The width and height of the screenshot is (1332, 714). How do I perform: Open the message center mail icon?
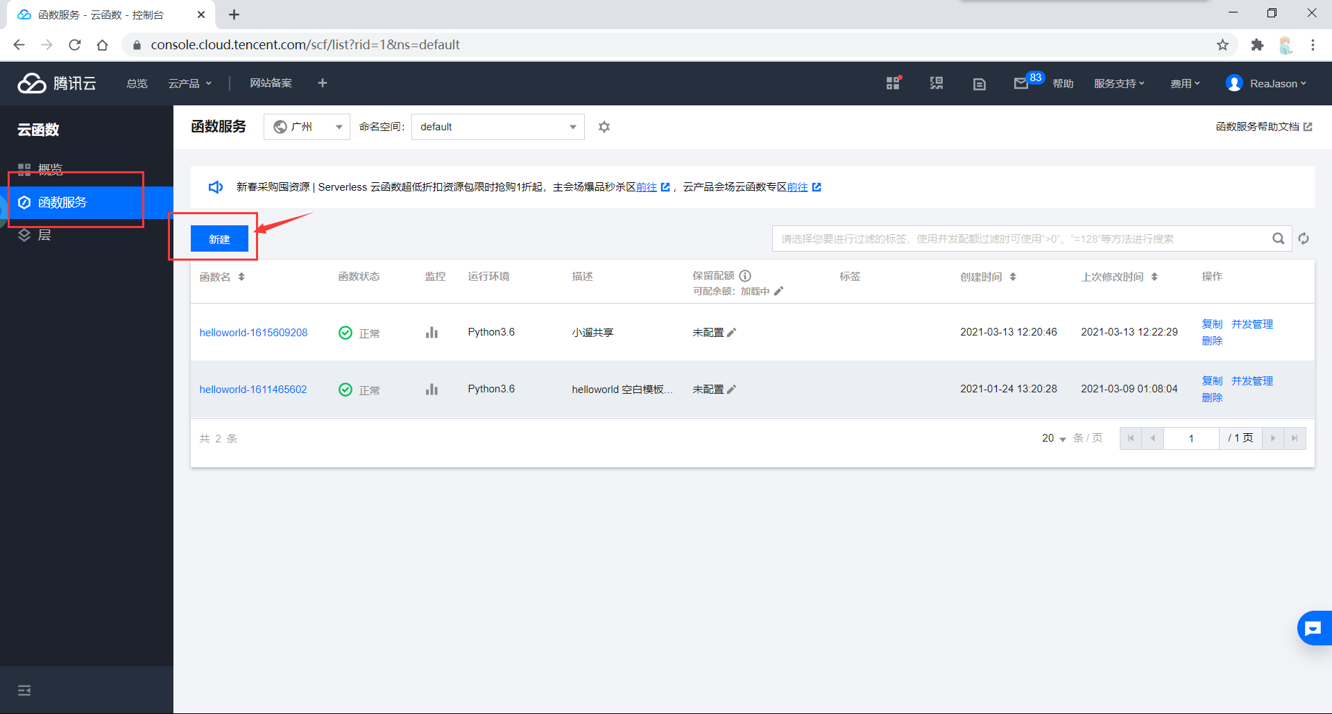(x=1021, y=84)
